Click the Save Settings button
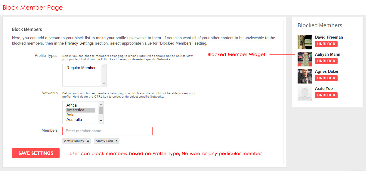The height and width of the screenshot is (173, 368). pos(36,153)
